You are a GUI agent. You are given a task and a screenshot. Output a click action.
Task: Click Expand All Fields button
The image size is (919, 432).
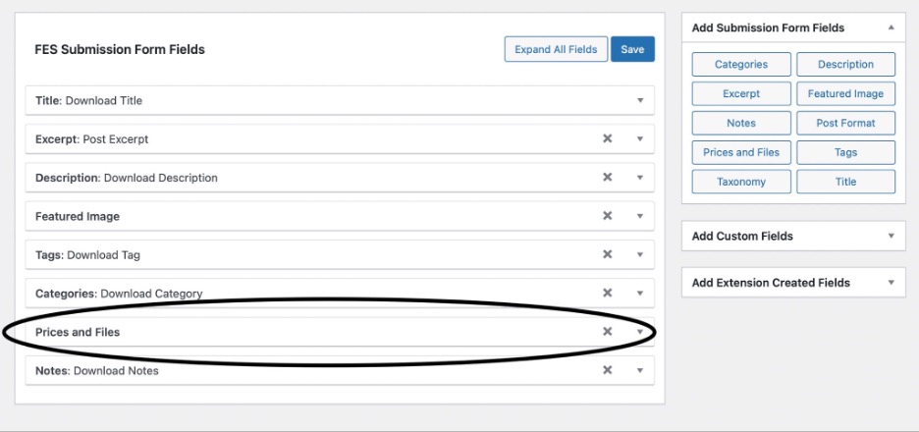556,49
